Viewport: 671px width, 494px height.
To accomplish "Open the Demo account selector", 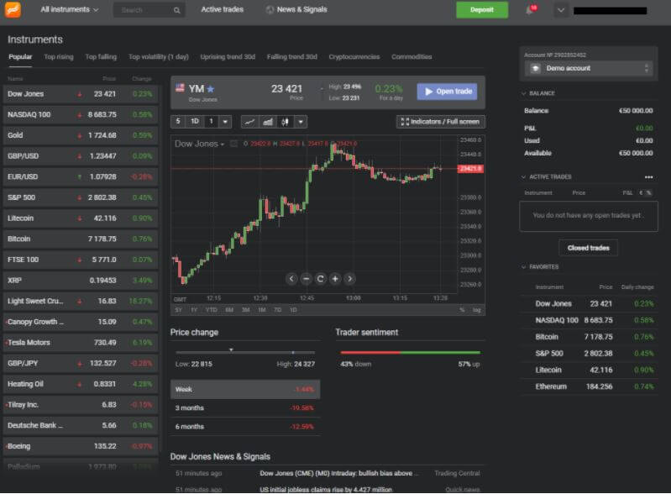I will point(589,69).
